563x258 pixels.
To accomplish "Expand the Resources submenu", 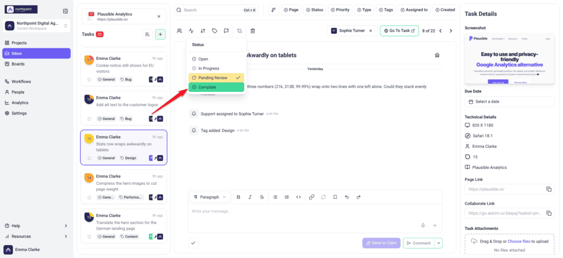I will pyautogui.click(x=66, y=237).
